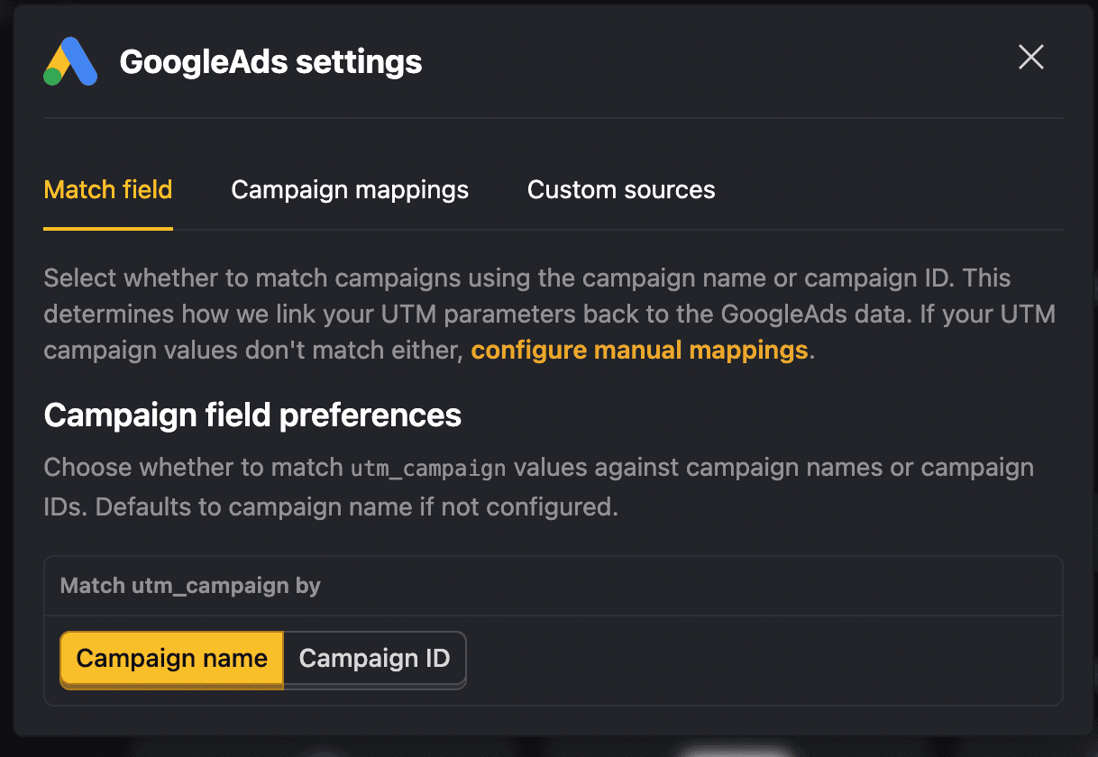Enable the Campaign ID segment of the switcher

point(374,659)
